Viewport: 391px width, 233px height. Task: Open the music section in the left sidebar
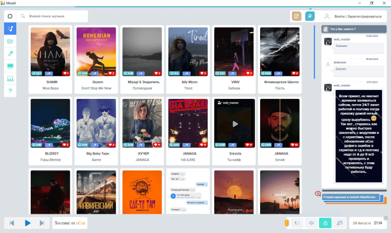(x=10, y=29)
